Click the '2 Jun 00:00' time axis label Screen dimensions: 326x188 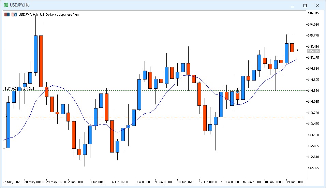76,182
